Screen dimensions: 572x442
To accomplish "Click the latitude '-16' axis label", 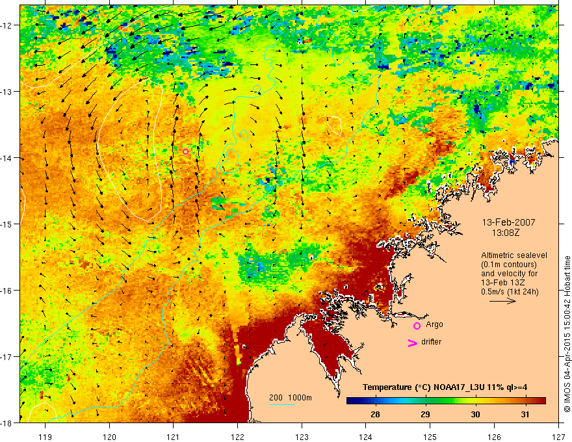I will 6,291.
